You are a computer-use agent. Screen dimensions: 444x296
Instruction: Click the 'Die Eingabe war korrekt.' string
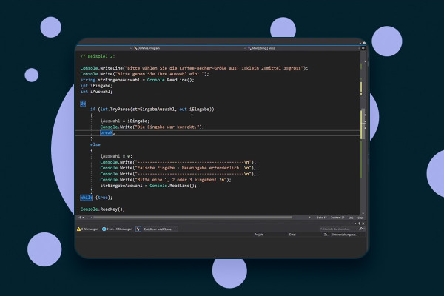click(x=168, y=127)
